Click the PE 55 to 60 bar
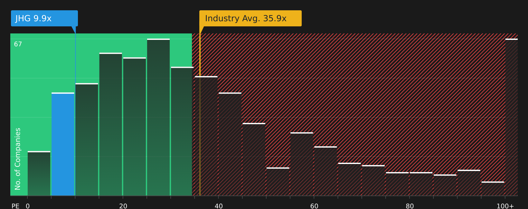This screenshot has width=528, height=209. 302,164
